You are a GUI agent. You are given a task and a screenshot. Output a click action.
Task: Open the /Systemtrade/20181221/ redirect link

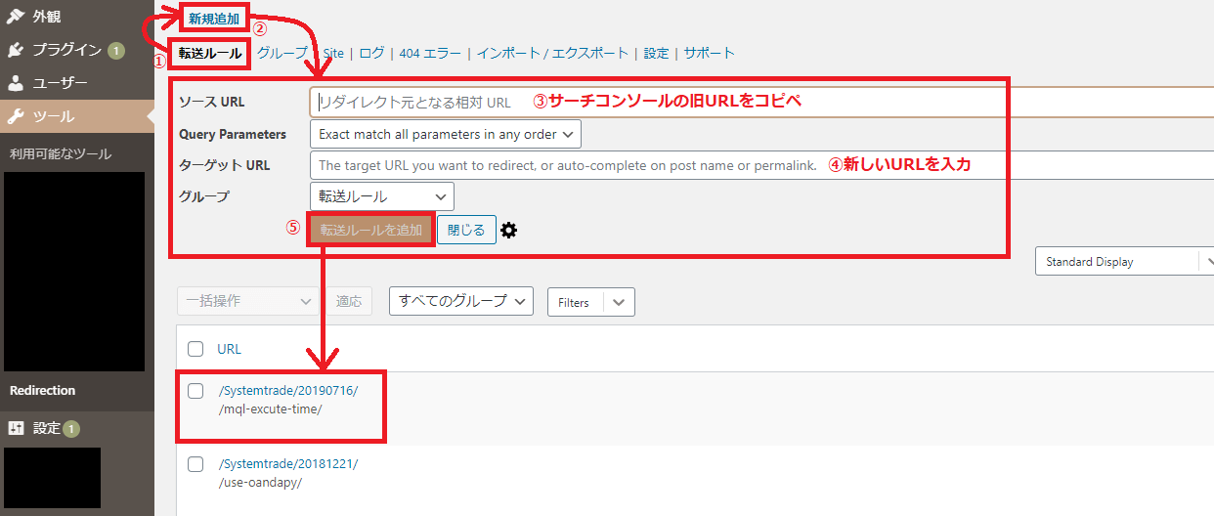288,464
